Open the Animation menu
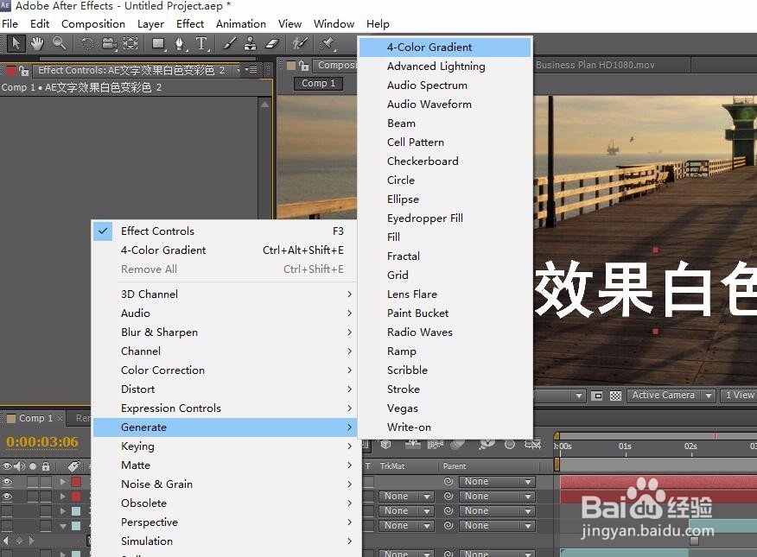The image size is (757, 557). [x=241, y=23]
